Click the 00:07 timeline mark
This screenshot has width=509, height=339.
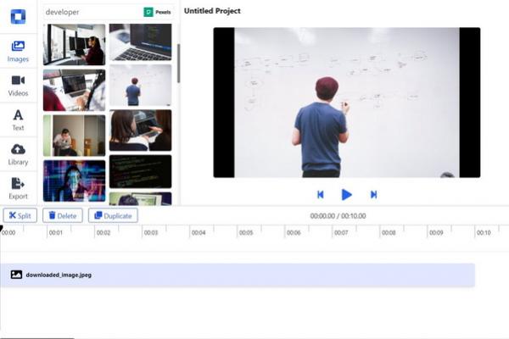(x=341, y=233)
